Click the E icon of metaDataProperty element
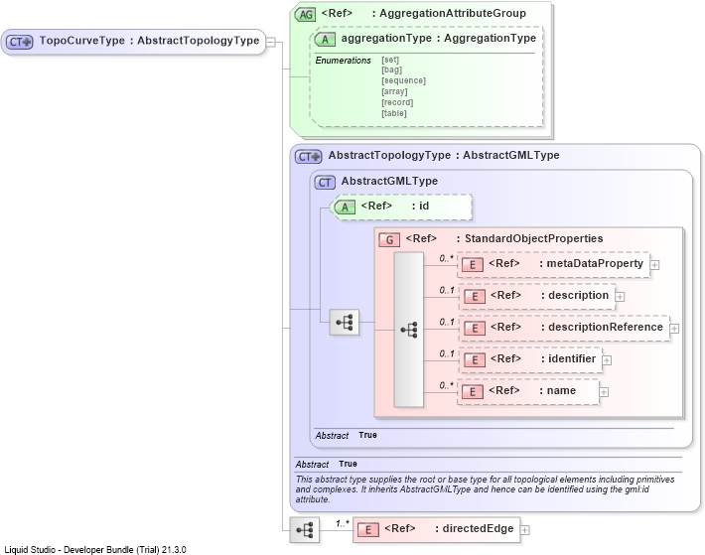The width and height of the screenshot is (705, 555). point(472,265)
